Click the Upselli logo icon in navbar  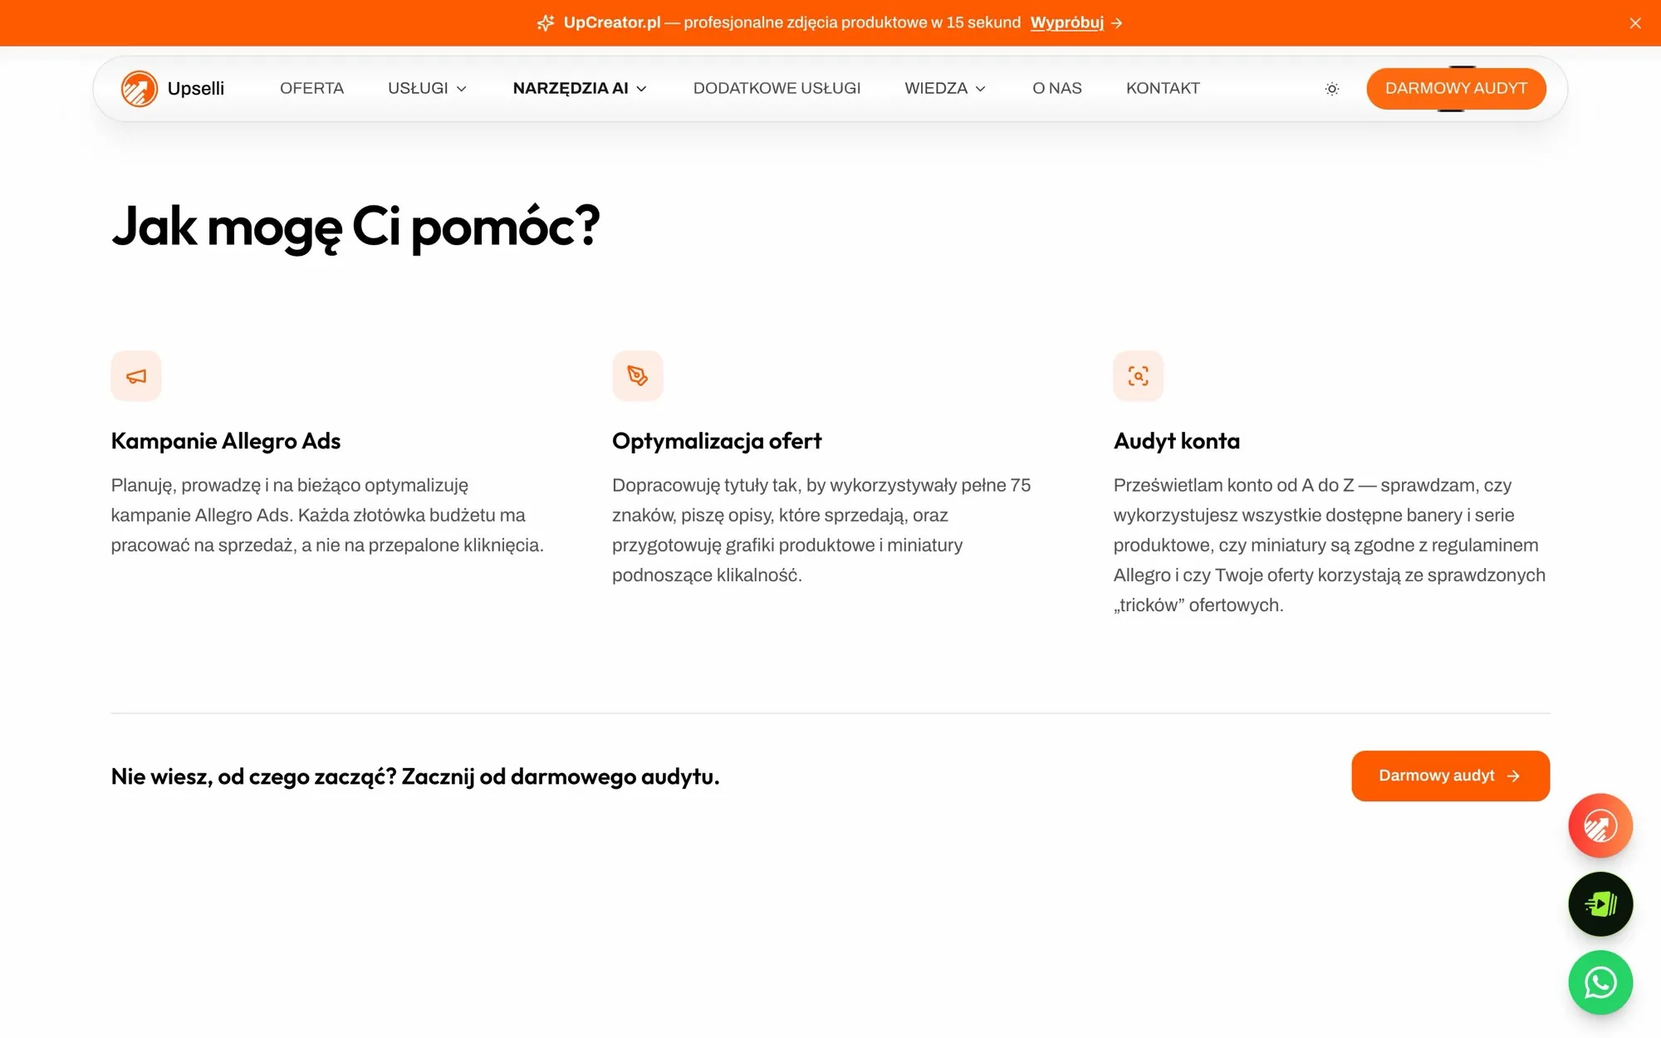pyautogui.click(x=139, y=89)
